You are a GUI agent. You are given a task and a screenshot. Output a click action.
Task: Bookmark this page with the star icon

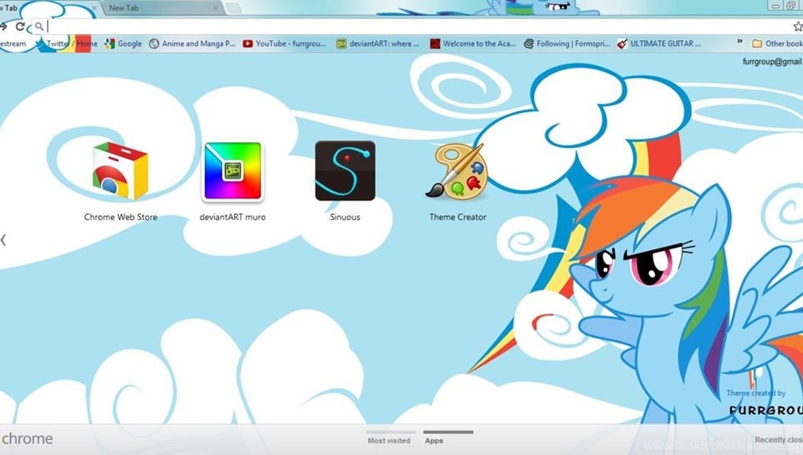click(x=798, y=26)
